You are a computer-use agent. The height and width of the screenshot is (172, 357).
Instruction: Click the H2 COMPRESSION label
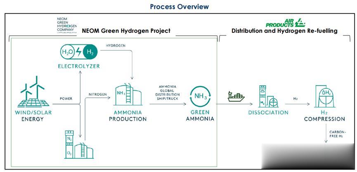click(x=324, y=116)
